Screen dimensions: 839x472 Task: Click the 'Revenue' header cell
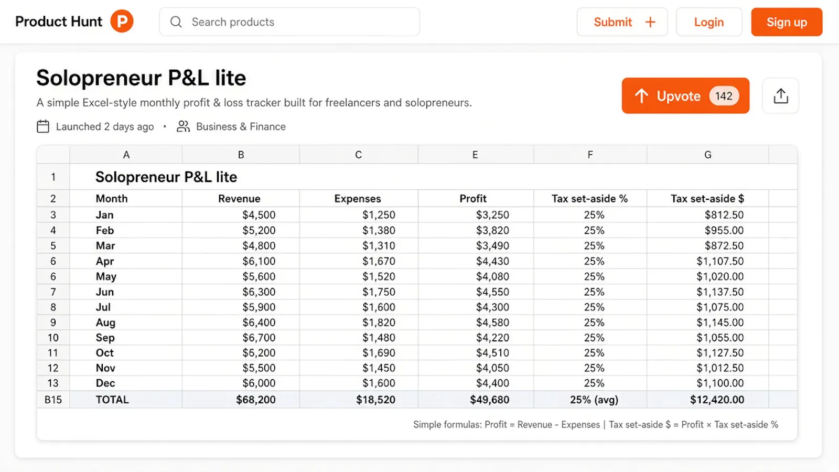pyautogui.click(x=241, y=199)
